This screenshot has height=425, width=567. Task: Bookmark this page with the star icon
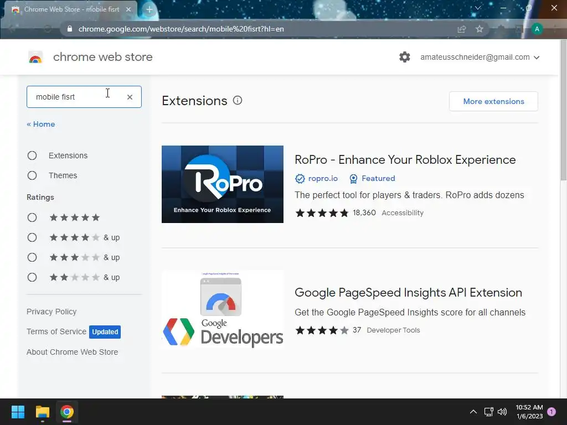(x=480, y=29)
